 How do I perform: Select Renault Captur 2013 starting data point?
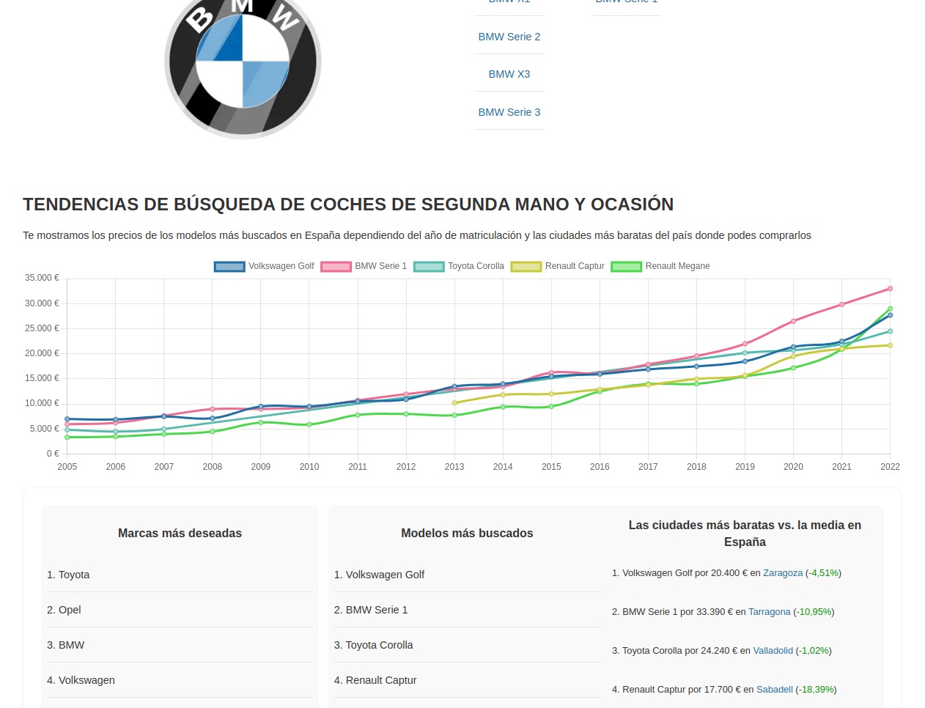[454, 403]
